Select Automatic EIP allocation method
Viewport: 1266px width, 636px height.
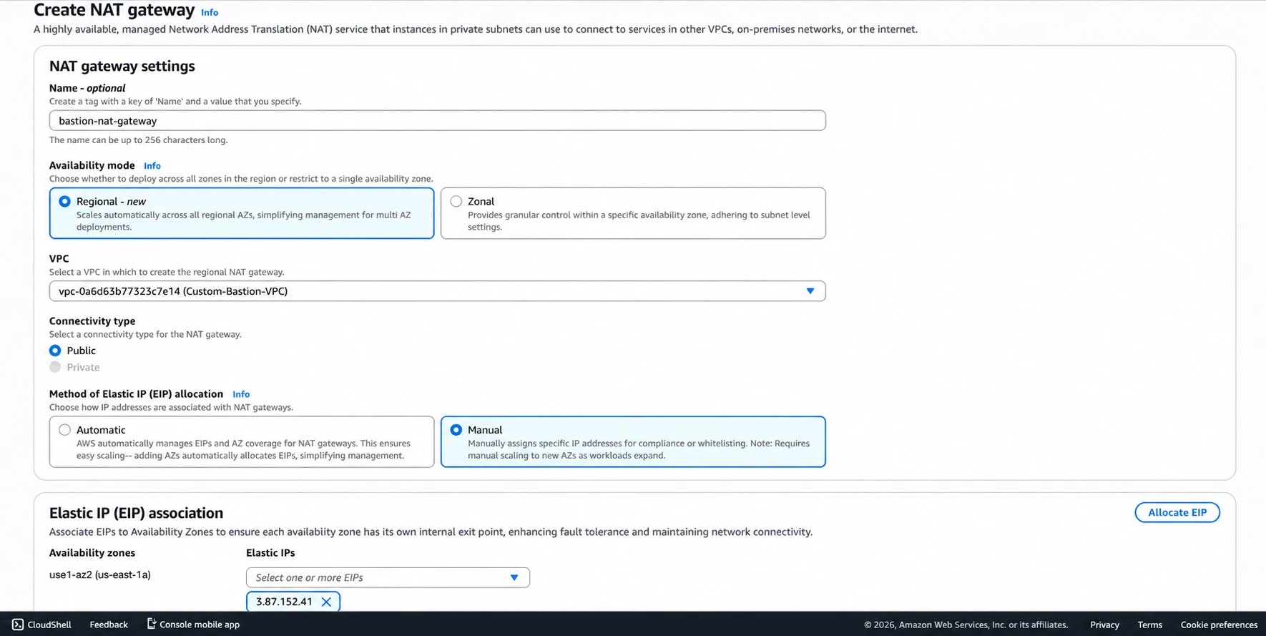(65, 430)
